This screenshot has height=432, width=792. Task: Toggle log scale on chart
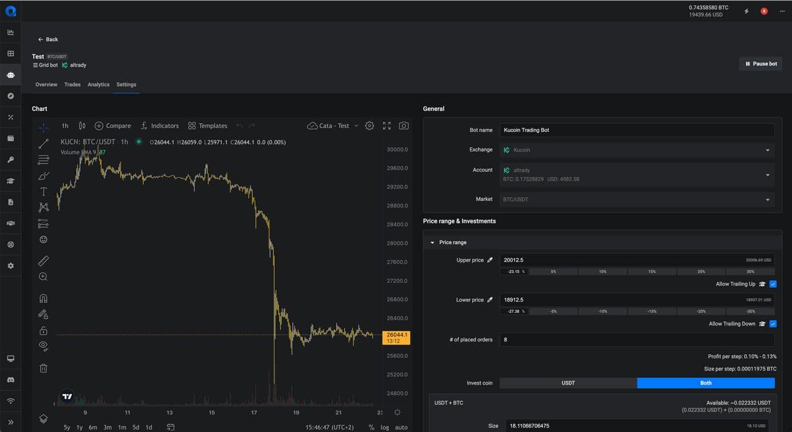pos(385,427)
